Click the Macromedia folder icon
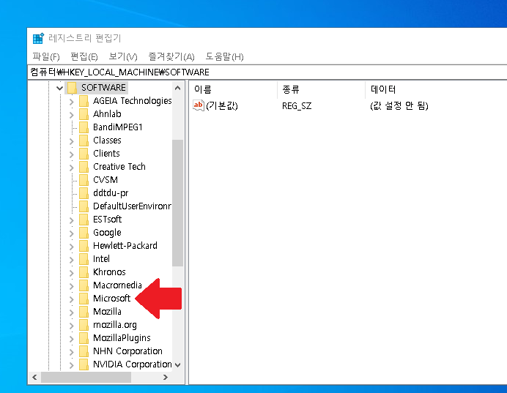This screenshot has height=393, width=507. coord(84,285)
